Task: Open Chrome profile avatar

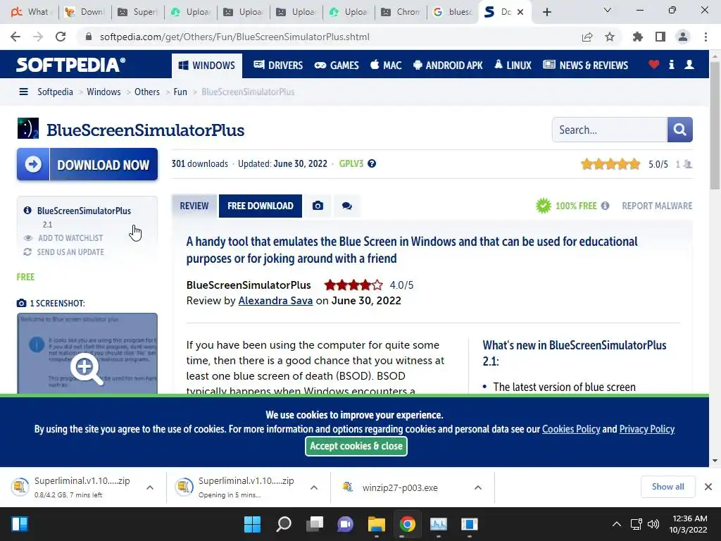Action: (x=683, y=37)
